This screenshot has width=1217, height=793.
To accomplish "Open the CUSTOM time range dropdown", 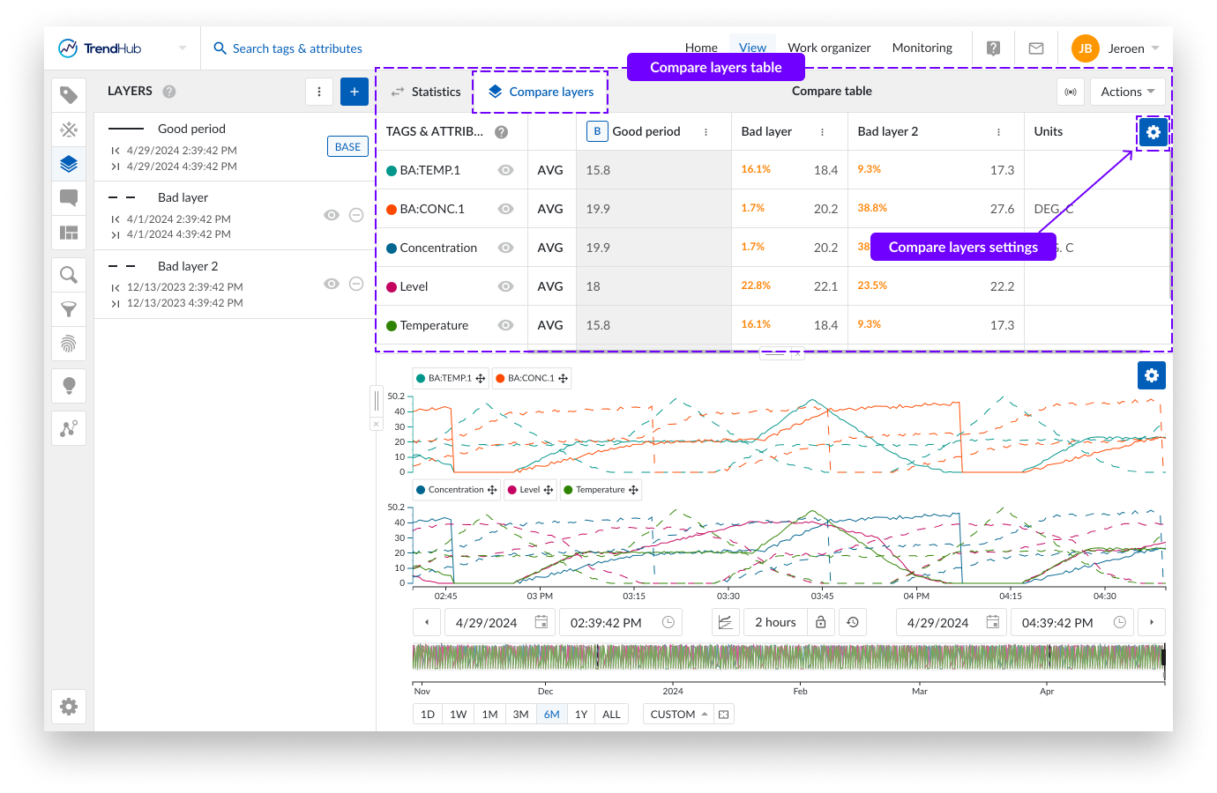I will pos(679,715).
